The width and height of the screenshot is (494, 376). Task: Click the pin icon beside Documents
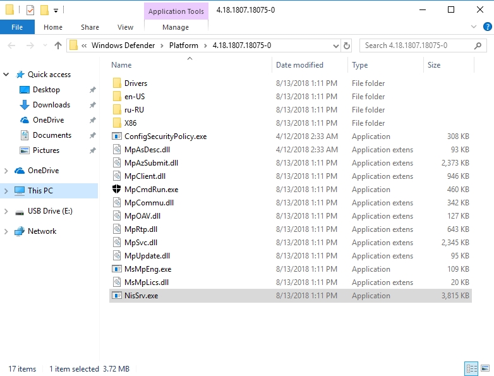[x=92, y=135]
